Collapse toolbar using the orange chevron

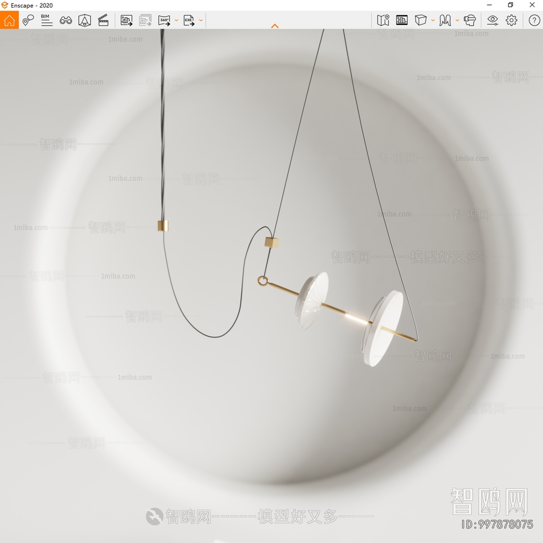click(x=275, y=26)
